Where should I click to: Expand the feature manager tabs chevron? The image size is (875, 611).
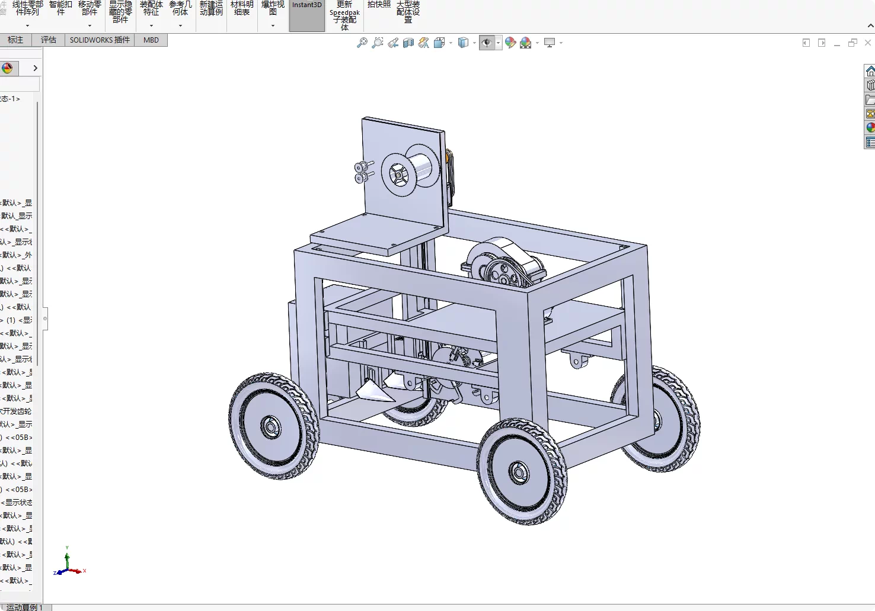pyautogui.click(x=35, y=68)
